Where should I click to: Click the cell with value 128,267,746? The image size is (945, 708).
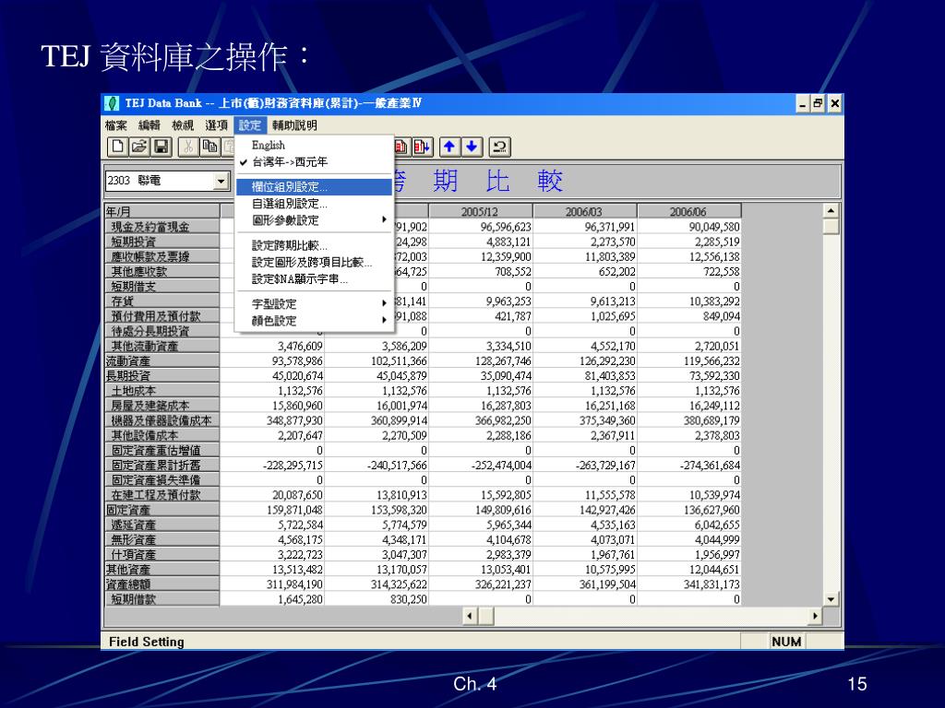[480, 360]
